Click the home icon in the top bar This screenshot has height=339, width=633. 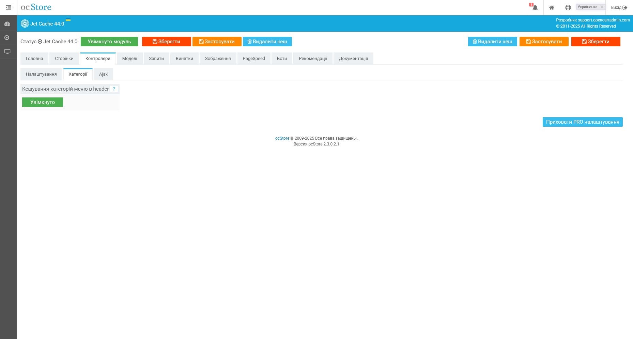tap(552, 7)
